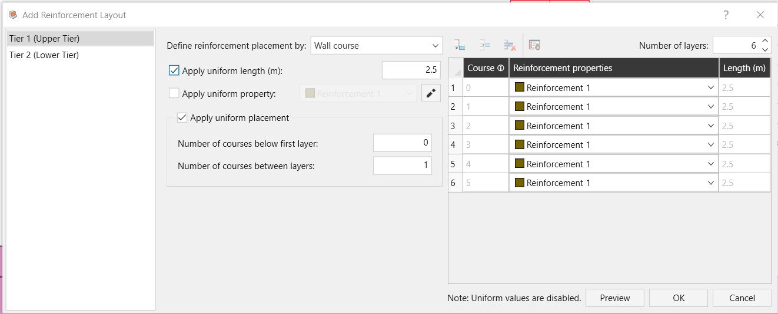This screenshot has width=778, height=314.
Task: Increase Number of layers with up arrow
Action: click(x=765, y=41)
